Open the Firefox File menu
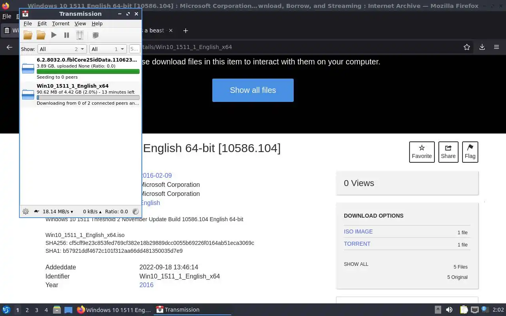The width and height of the screenshot is (506, 316). point(7,17)
